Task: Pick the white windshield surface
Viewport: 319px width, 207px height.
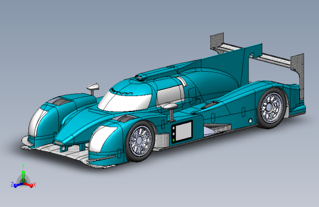Action: (124, 101)
